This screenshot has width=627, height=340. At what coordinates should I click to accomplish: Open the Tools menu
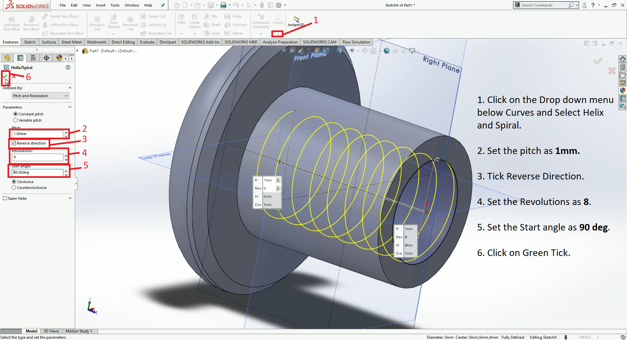pyautogui.click(x=115, y=5)
